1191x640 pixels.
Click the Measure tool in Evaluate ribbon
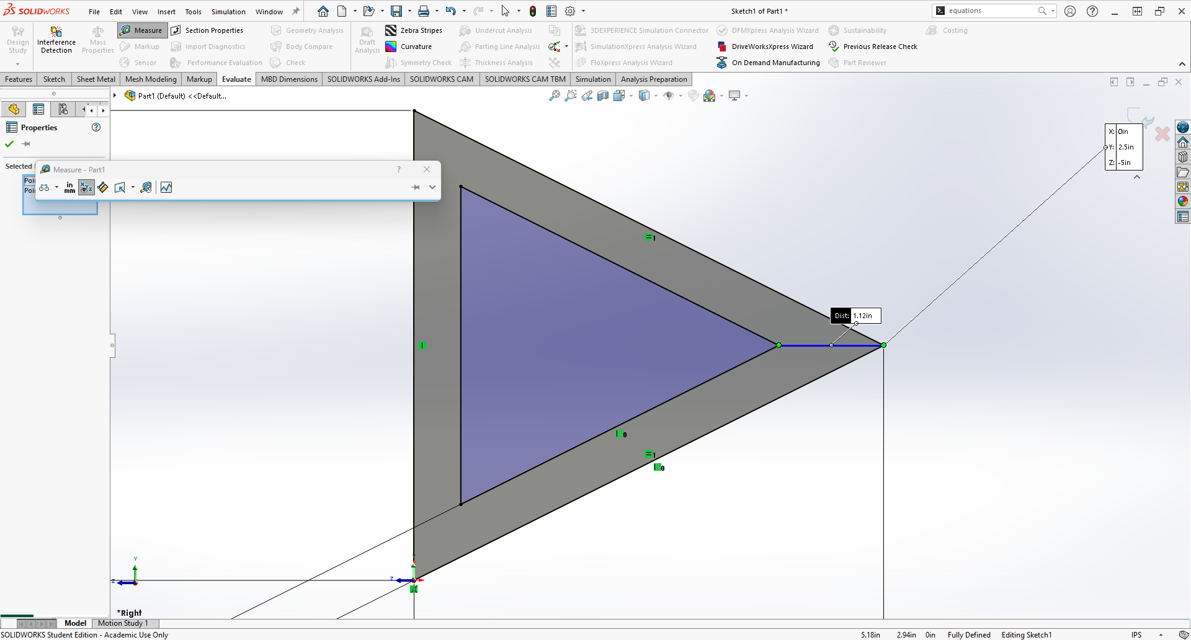pyautogui.click(x=142, y=30)
